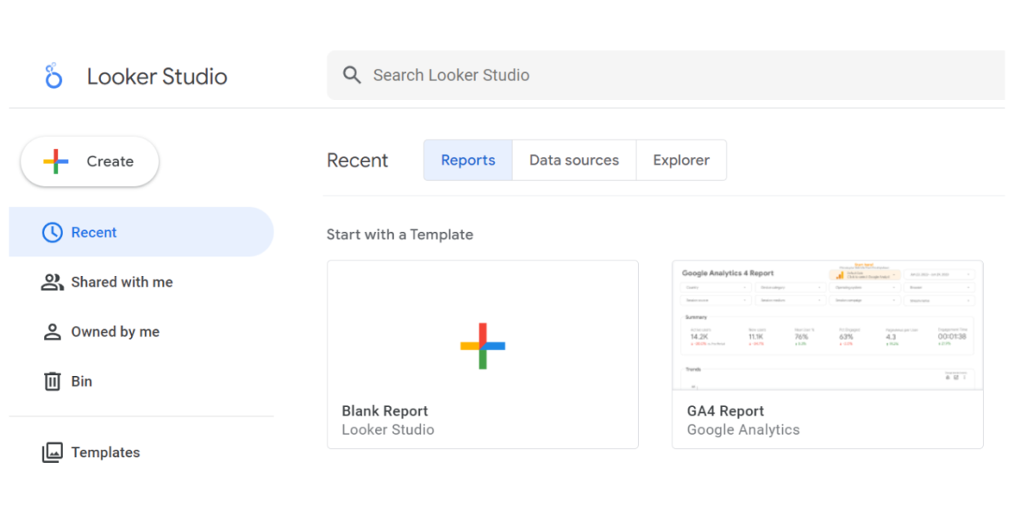The height and width of the screenshot is (507, 1014).
Task: Click the Shared with me people icon
Action: [x=52, y=283]
